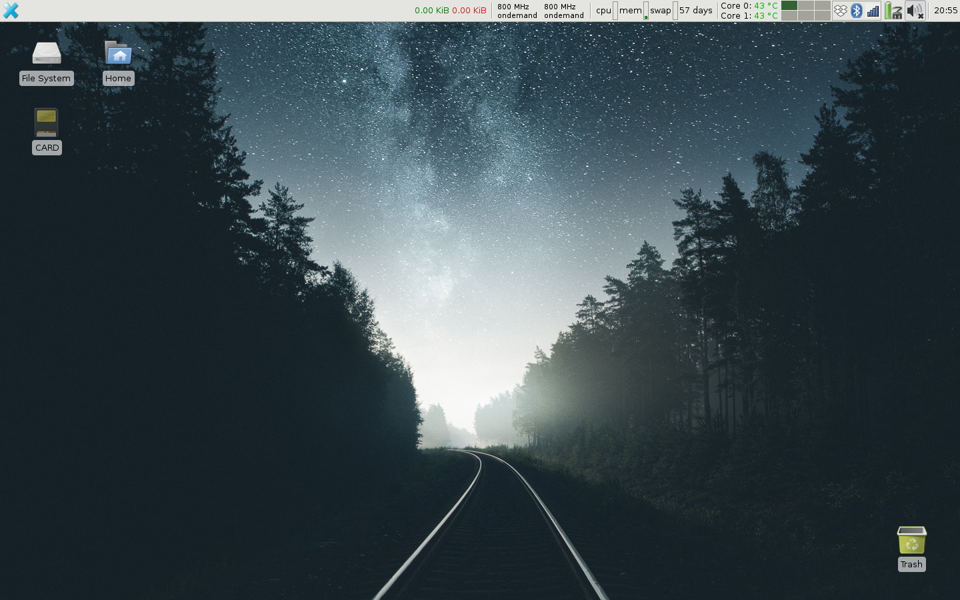Click the mem usage bar

645,11
